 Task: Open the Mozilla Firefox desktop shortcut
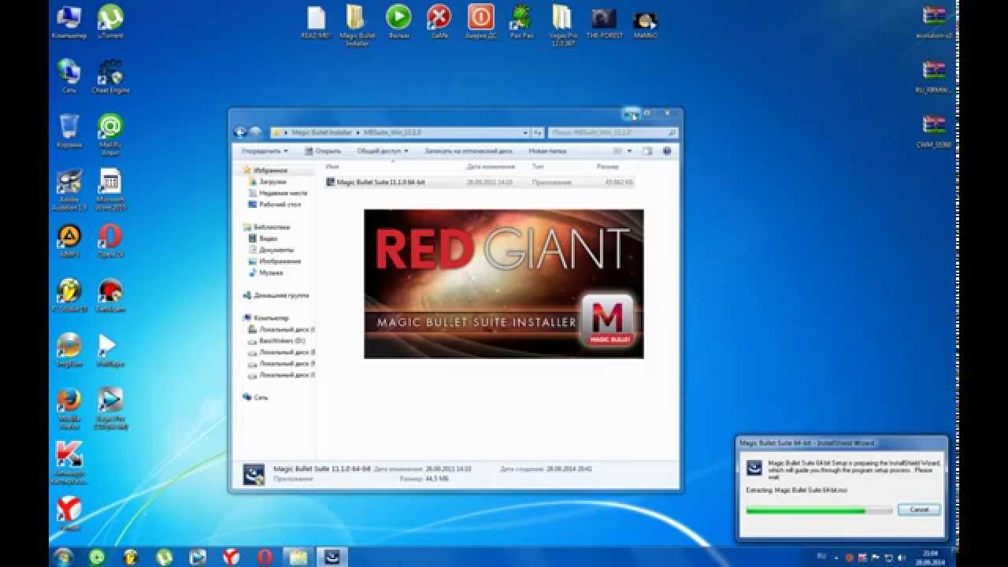pyautogui.click(x=69, y=408)
